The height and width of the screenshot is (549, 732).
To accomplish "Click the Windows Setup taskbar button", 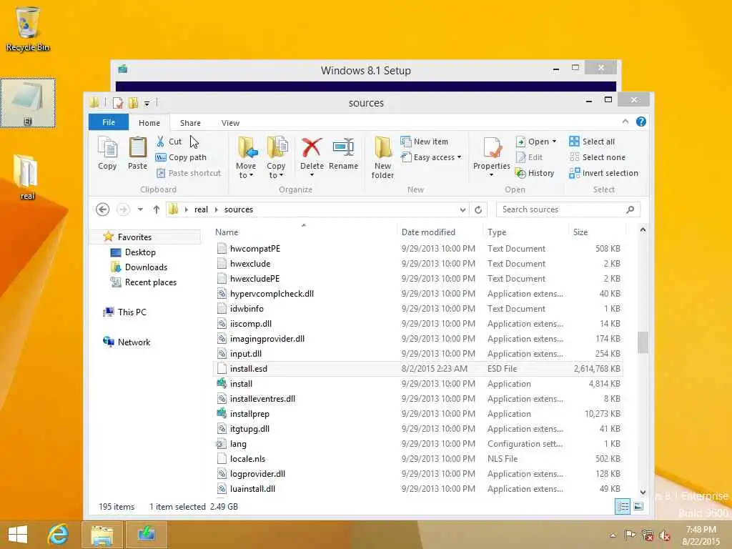I will tap(146, 535).
